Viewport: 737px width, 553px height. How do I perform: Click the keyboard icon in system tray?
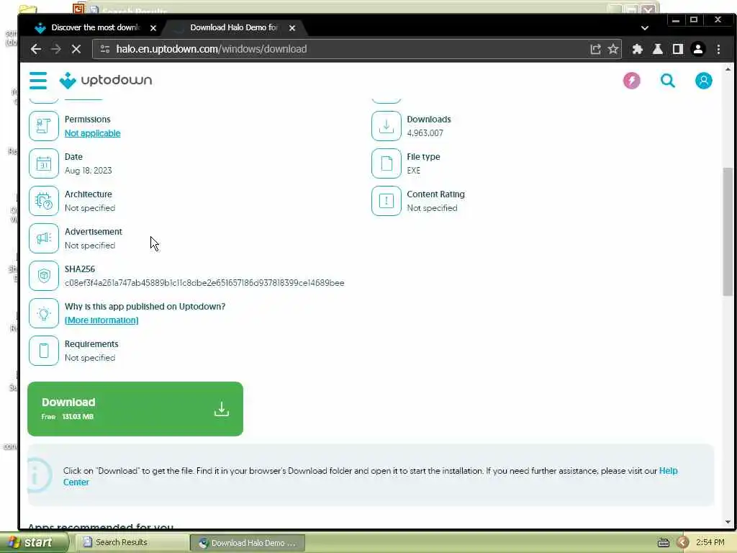click(x=663, y=543)
